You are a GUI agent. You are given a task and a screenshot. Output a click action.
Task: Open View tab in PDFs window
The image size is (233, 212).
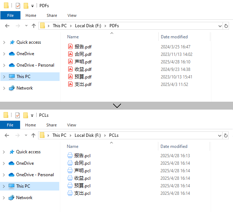(72, 15)
